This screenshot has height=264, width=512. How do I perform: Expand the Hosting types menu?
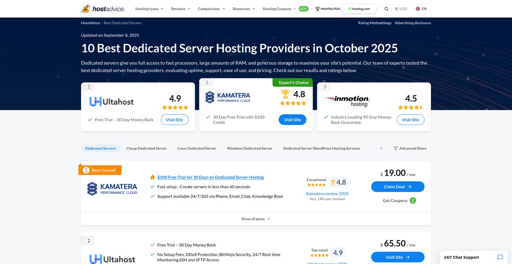coord(149,9)
